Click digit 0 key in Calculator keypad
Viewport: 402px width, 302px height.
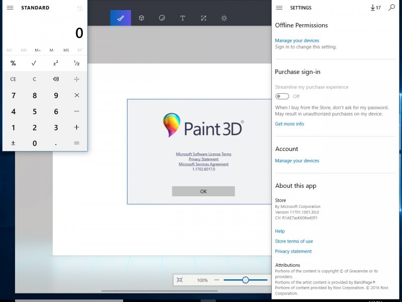click(x=34, y=143)
